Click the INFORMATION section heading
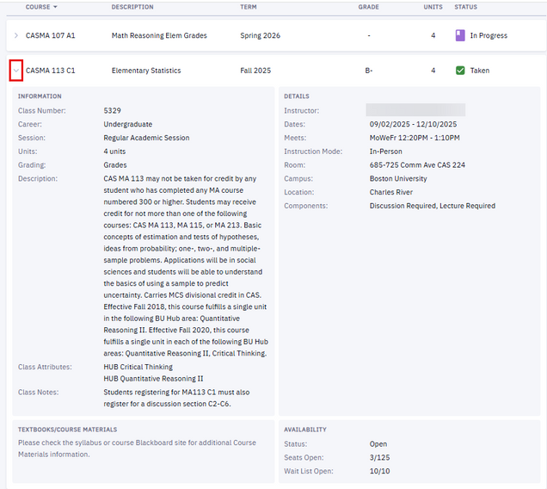Screen dimensions: 547x489 click(40, 96)
